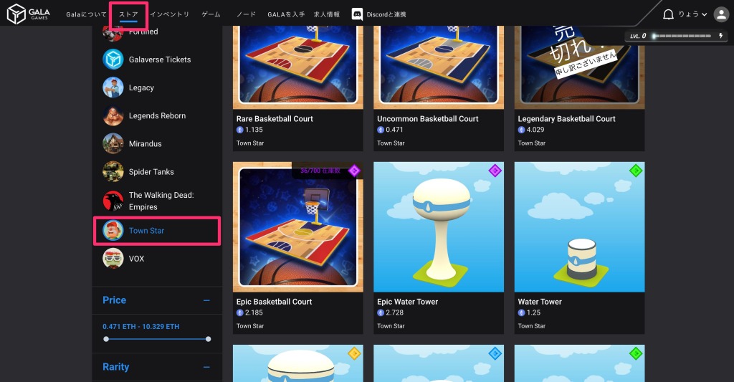Open the りょう user dropdown

tap(693, 14)
